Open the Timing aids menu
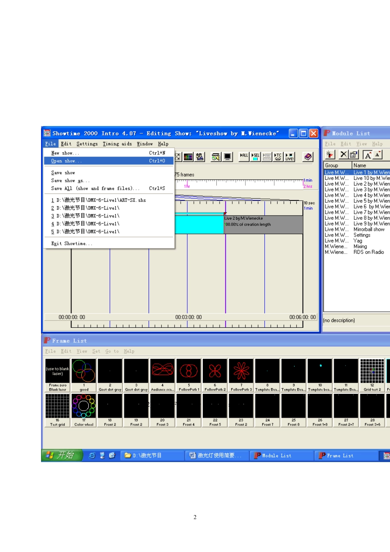The image size is (390, 552). [x=117, y=144]
